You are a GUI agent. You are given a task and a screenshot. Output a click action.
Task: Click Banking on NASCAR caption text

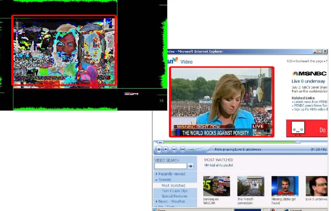(x=211, y=201)
